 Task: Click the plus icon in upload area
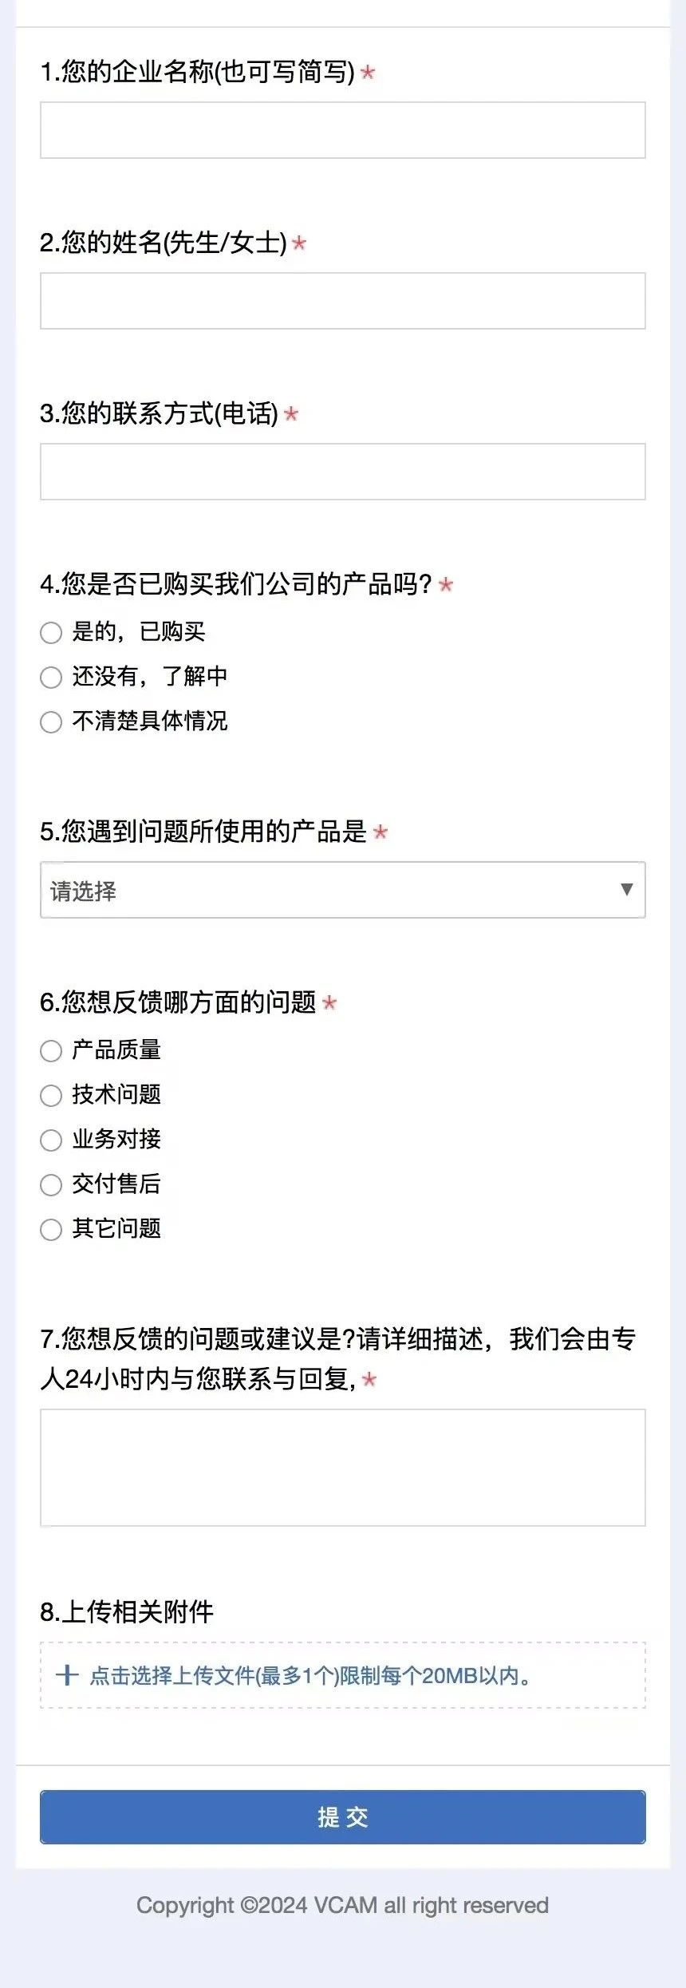[x=67, y=1674]
